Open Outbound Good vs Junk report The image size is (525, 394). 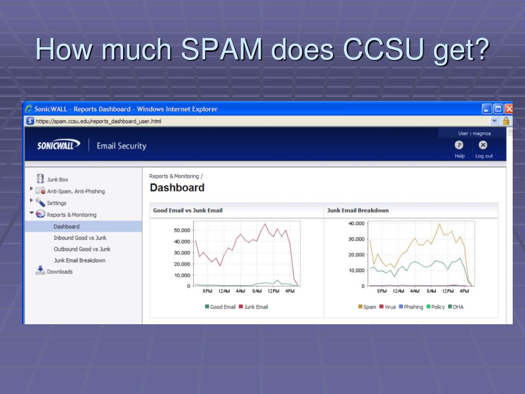[x=82, y=249]
